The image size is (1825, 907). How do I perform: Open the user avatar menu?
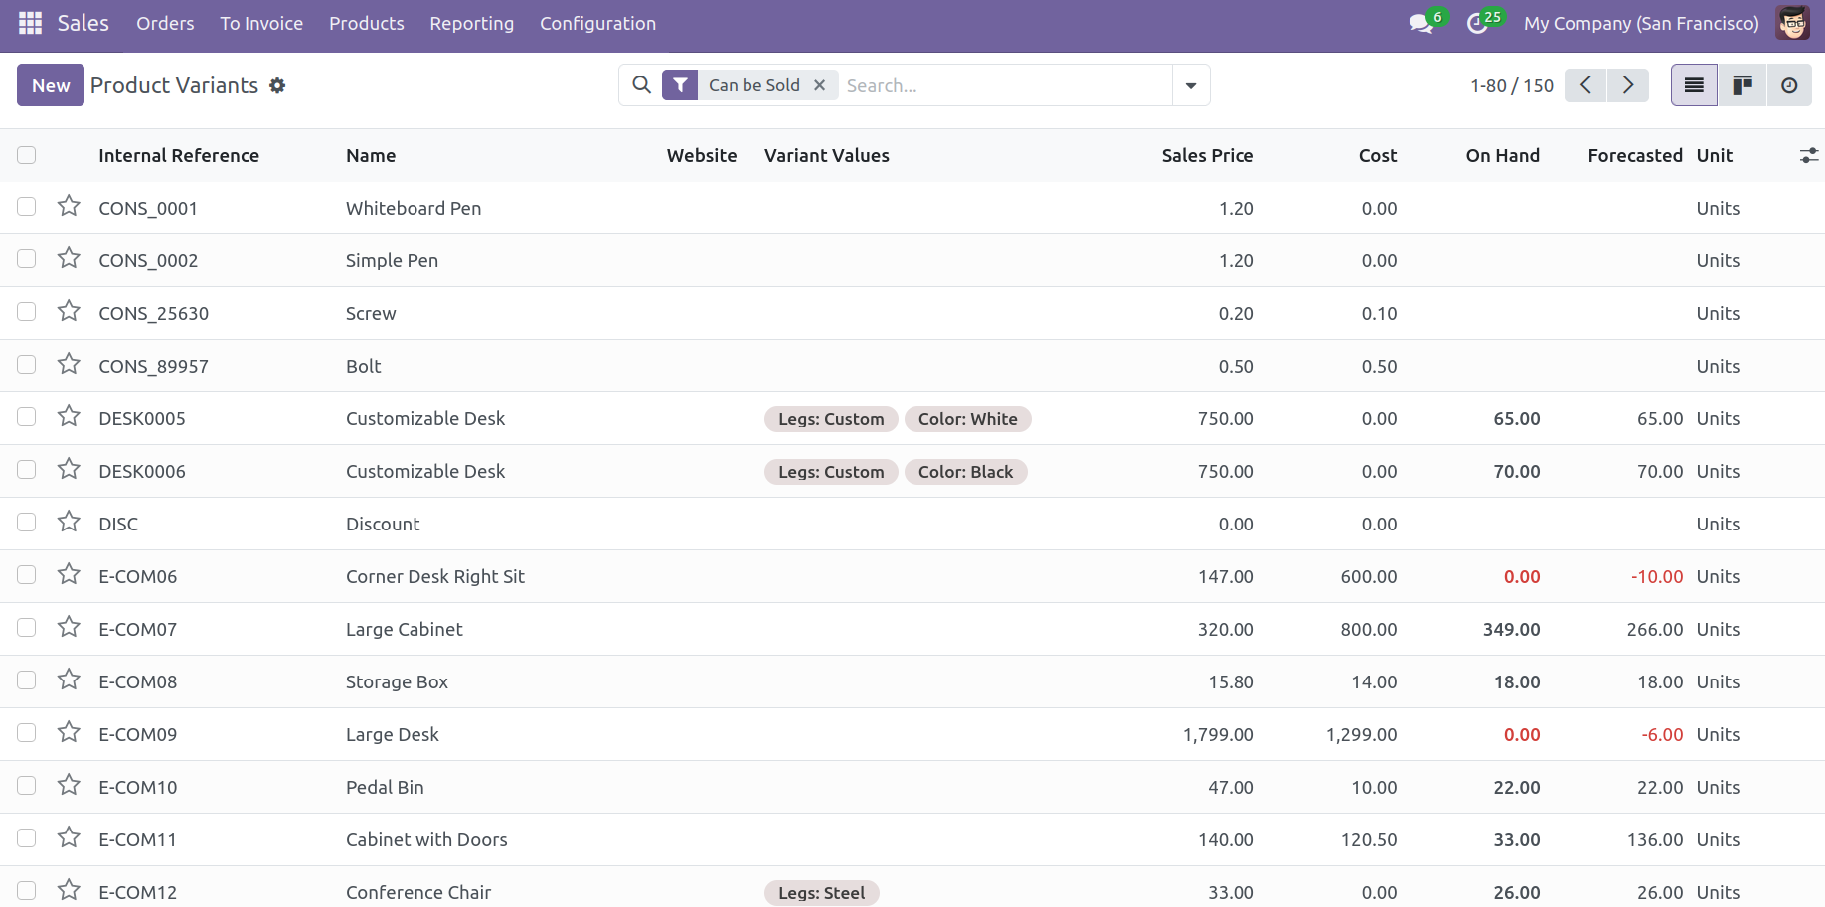[x=1792, y=23]
